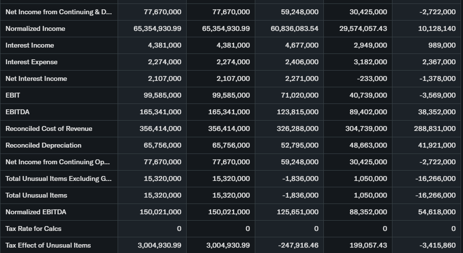The height and width of the screenshot is (253, 463).
Task: Click "Total Unusual Items Excluding G..." row label
Action: (58, 178)
